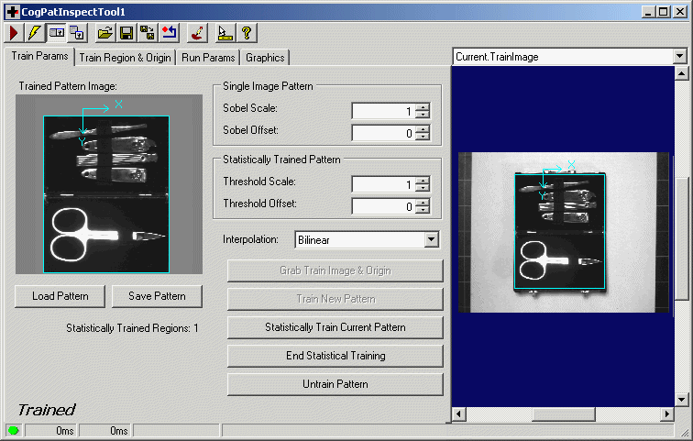The image size is (693, 441).
Task: Click the train image in the display
Action: click(564, 233)
